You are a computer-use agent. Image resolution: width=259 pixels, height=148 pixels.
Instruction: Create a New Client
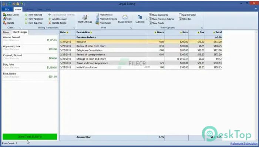[x=11, y=15]
